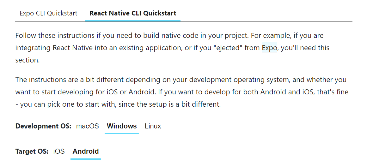Select Windows as the Development OS

pyautogui.click(x=122, y=126)
